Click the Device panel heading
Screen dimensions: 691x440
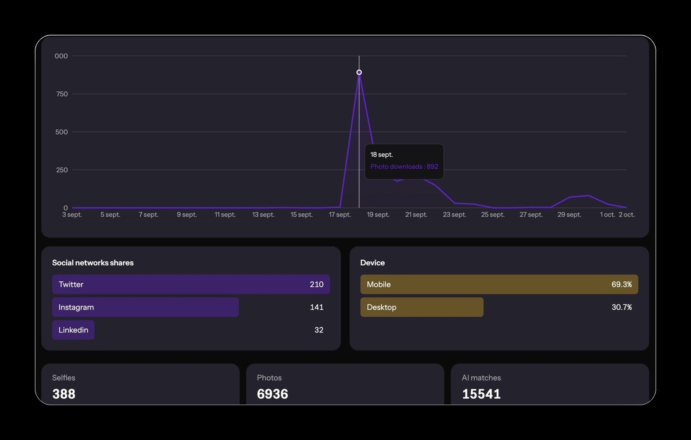(373, 263)
